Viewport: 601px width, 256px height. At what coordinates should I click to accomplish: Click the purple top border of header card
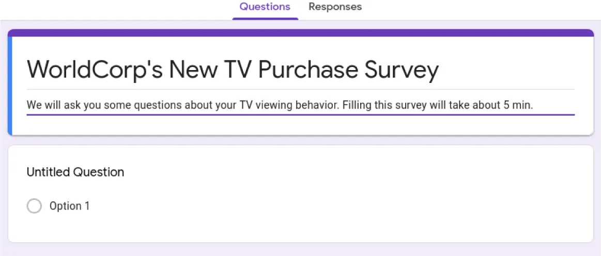point(301,32)
